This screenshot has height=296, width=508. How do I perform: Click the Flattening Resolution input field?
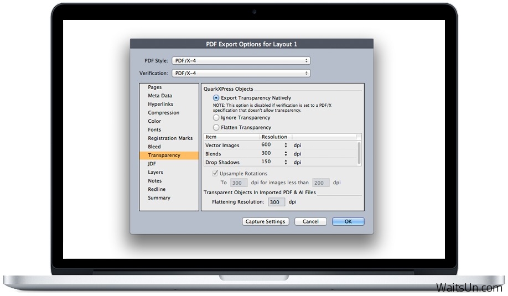[x=276, y=202]
